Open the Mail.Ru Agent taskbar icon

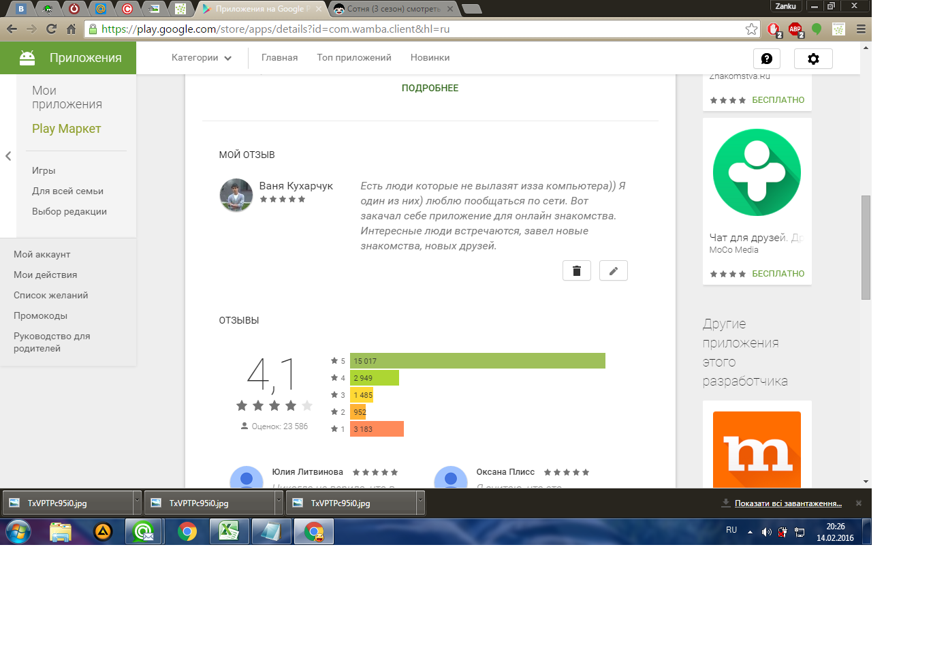[x=144, y=531]
